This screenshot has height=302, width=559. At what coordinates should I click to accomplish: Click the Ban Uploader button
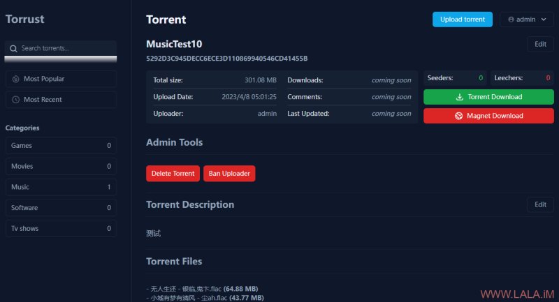click(x=229, y=174)
